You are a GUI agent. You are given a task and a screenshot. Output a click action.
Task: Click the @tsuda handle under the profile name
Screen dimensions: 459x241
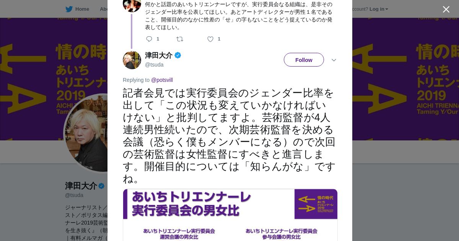74,195
